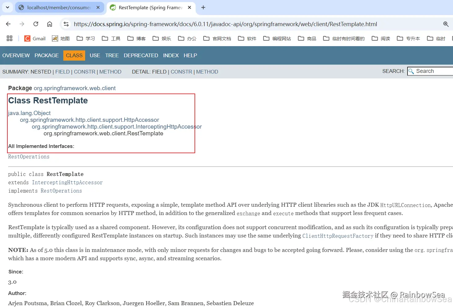Viewport: 453px width, 307px height.
Task: Open the PACKAGE navigation item
Action: tap(46, 55)
